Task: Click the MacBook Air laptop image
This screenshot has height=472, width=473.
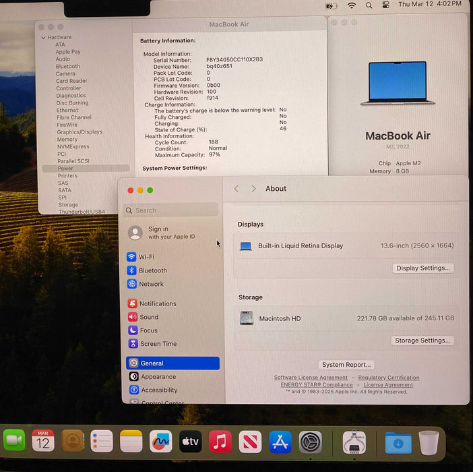Action: pyautogui.click(x=398, y=84)
